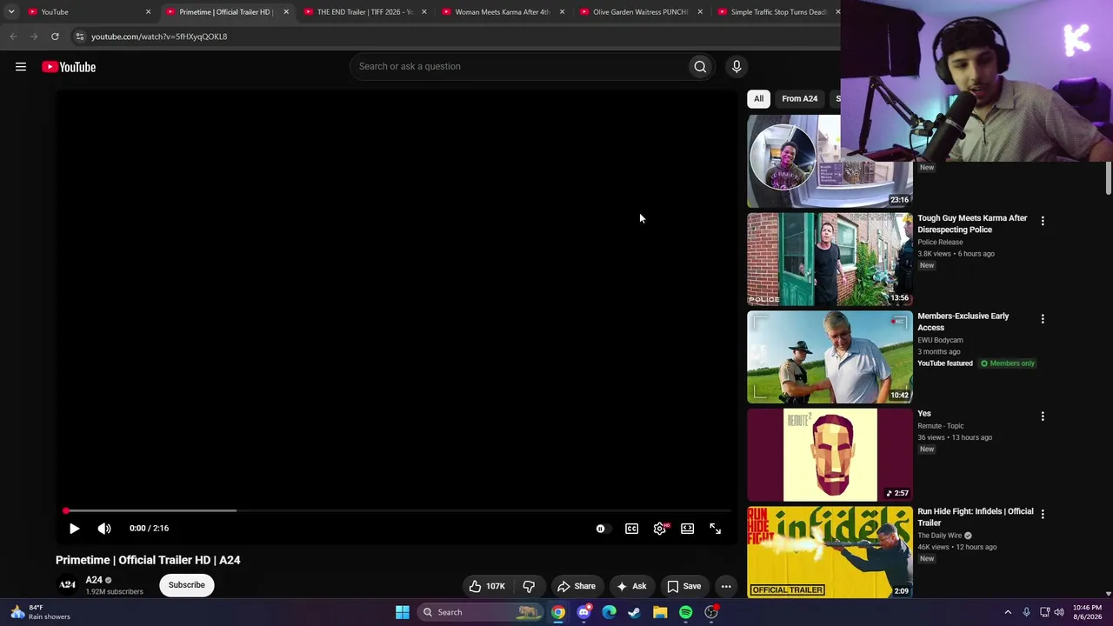Toggle closed captions on the video

point(632,529)
